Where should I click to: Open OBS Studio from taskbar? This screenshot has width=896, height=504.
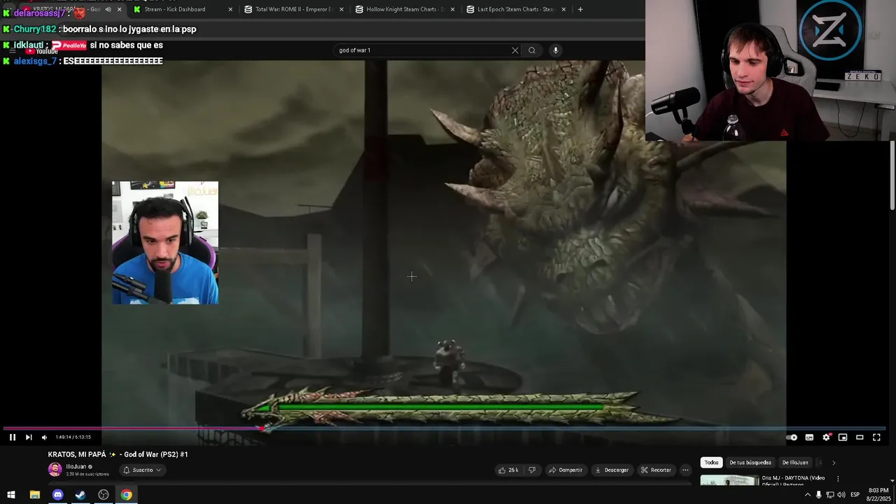point(104,495)
